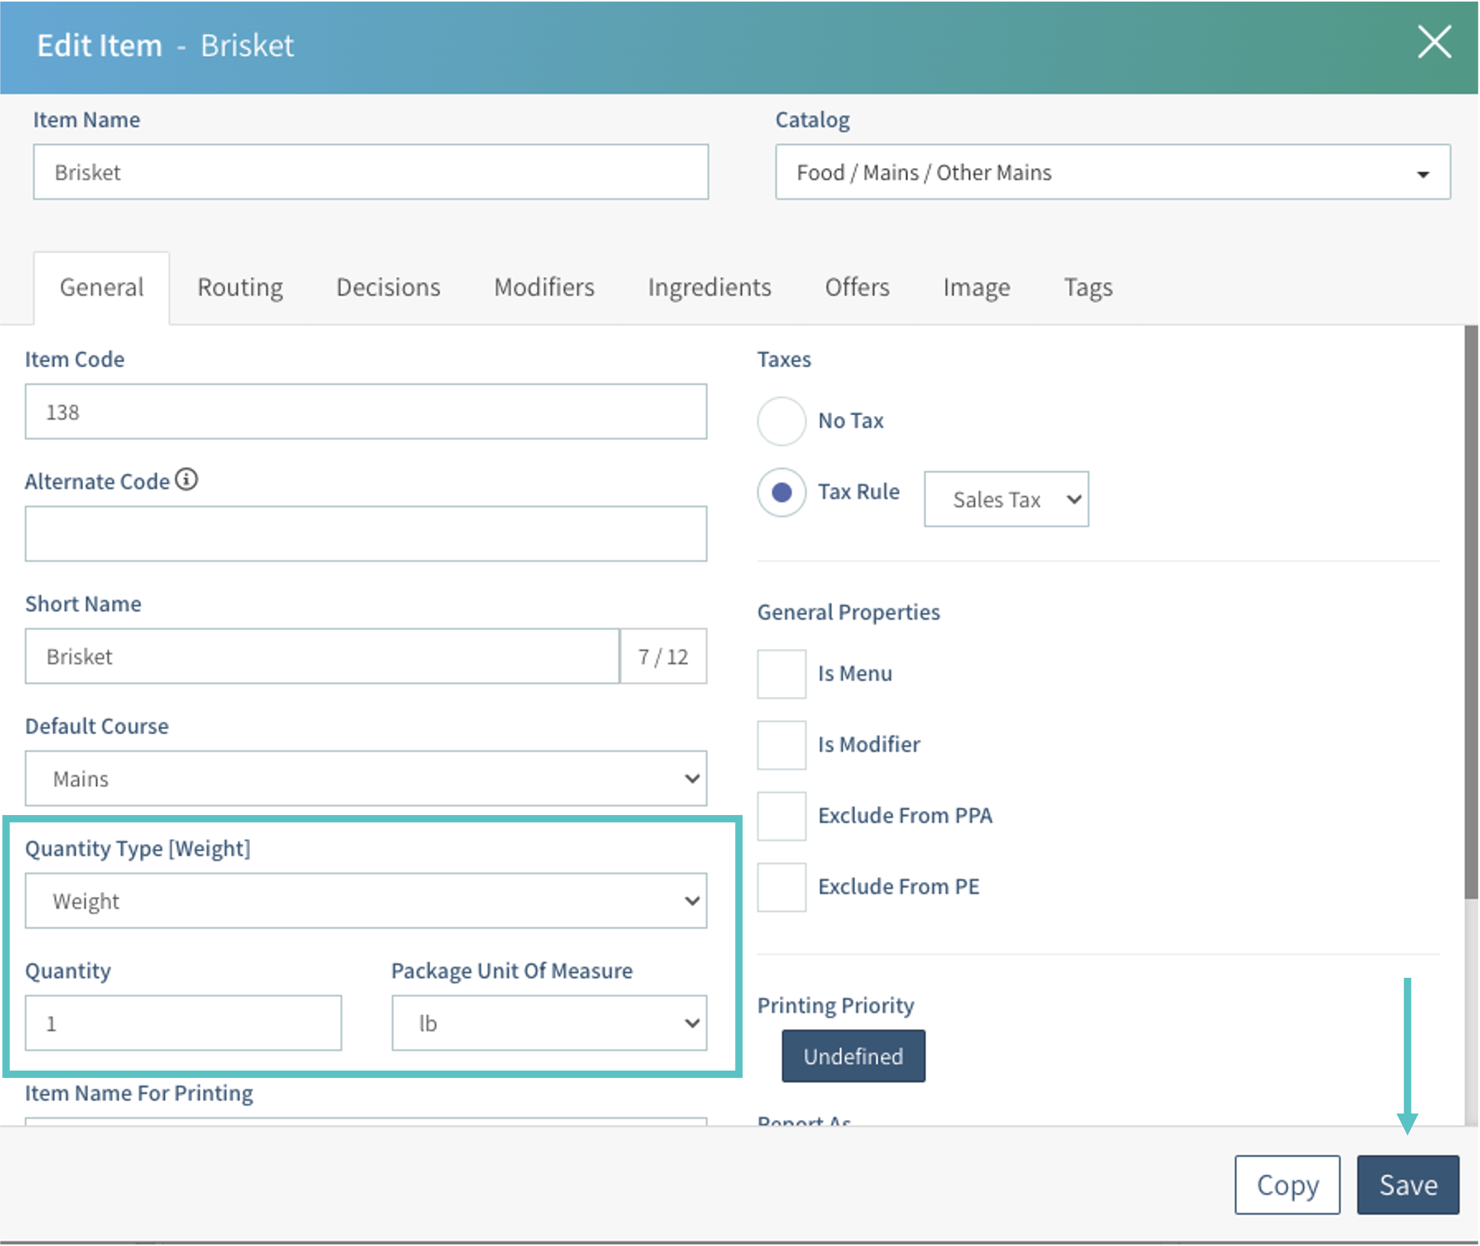Screen dimensions: 1480x1246
Task: Open the Catalog dropdown
Action: coord(1112,172)
